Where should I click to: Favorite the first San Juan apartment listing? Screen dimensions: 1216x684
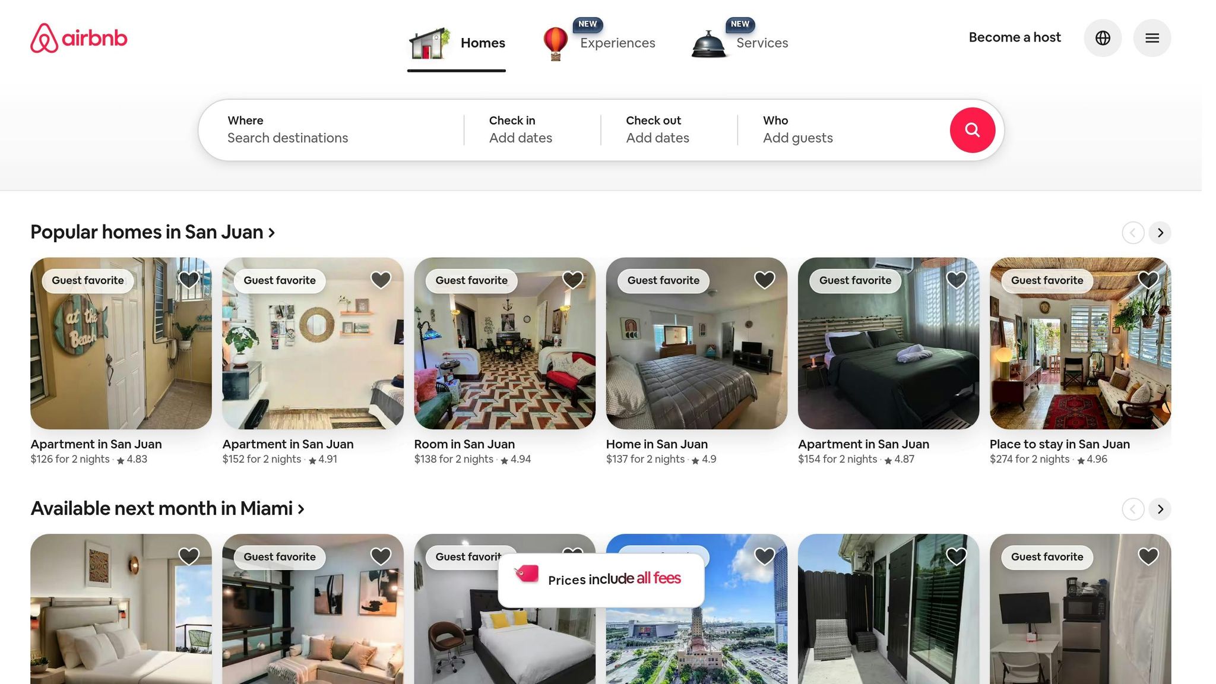pyautogui.click(x=189, y=279)
